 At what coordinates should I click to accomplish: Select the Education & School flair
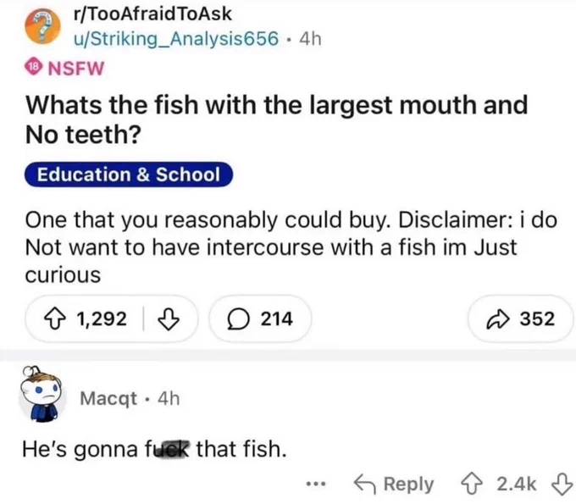(x=126, y=175)
